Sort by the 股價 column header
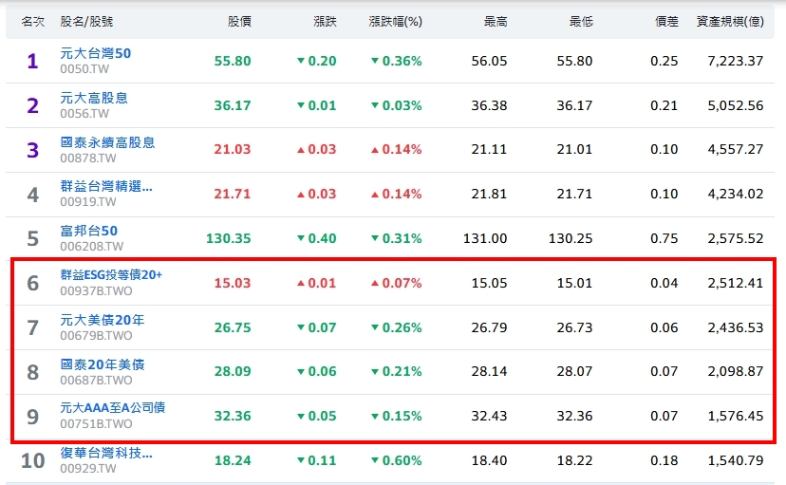Image resolution: width=786 pixels, height=485 pixels. point(239,20)
